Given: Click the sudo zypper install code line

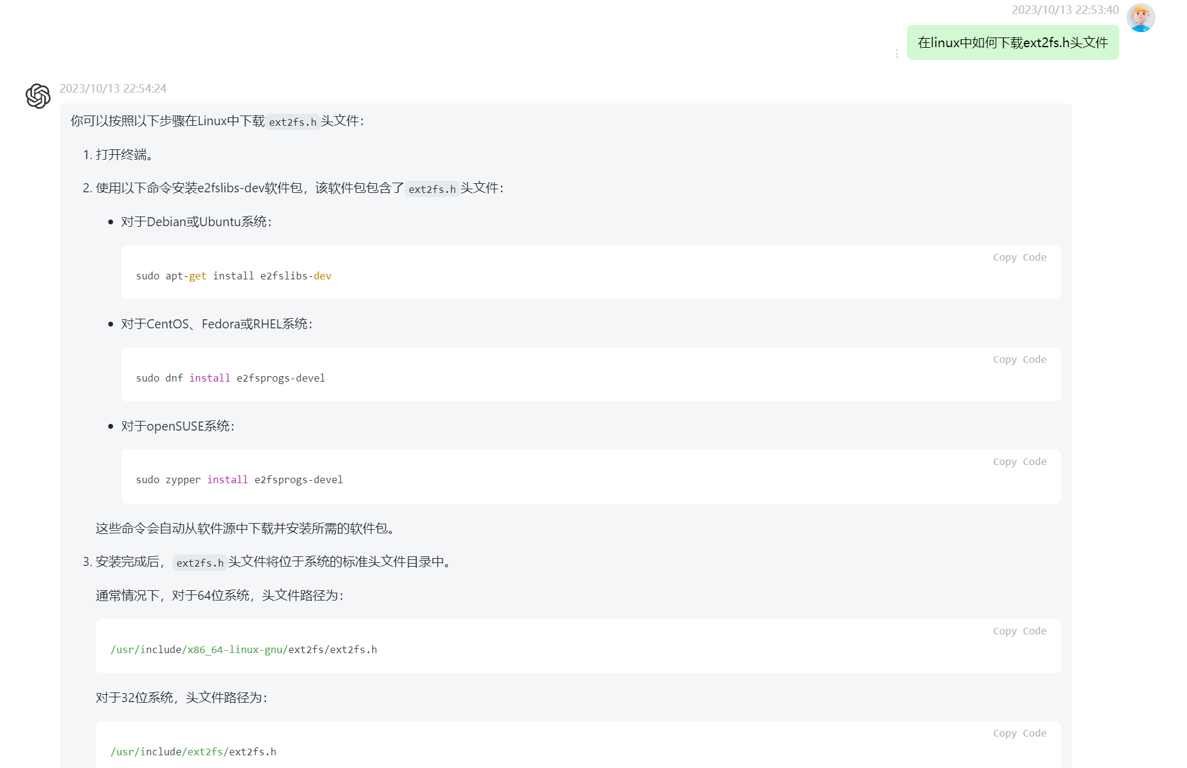Looking at the screenshot, I should coord(239,480).
